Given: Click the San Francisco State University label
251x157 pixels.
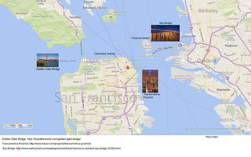Looking at the screenshot, I should pyautogui.click(x=80, y=122).
